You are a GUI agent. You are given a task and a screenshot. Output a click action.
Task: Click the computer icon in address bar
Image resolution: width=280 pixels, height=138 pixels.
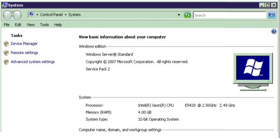(31, 14)
